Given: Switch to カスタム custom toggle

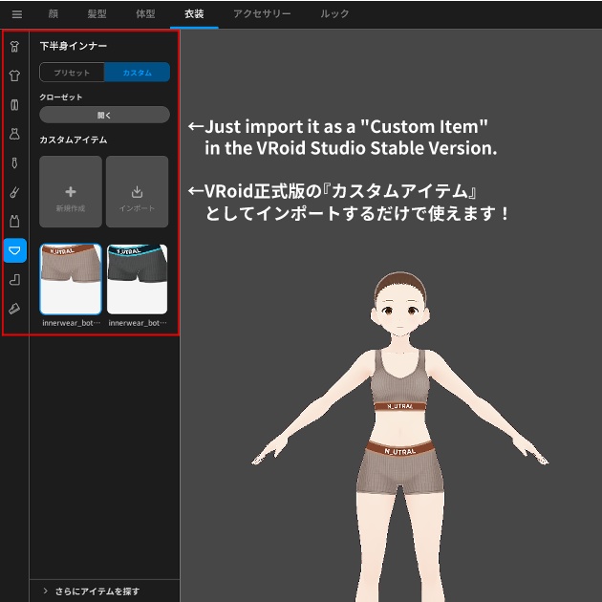Looking at the screenshot, I should coord(137,73).
